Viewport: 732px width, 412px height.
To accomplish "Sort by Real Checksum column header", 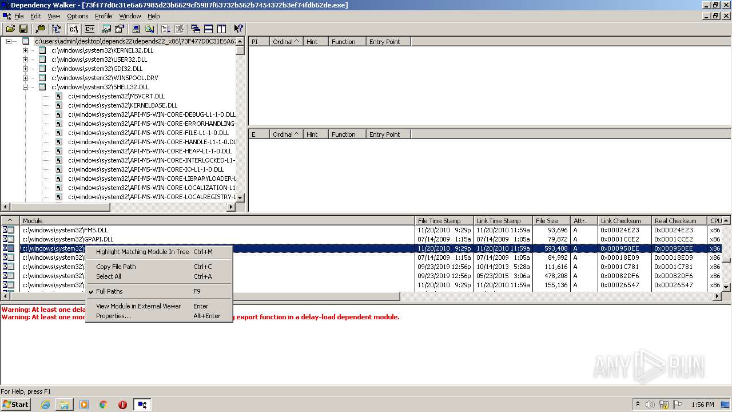I will [x=679, y=220].
